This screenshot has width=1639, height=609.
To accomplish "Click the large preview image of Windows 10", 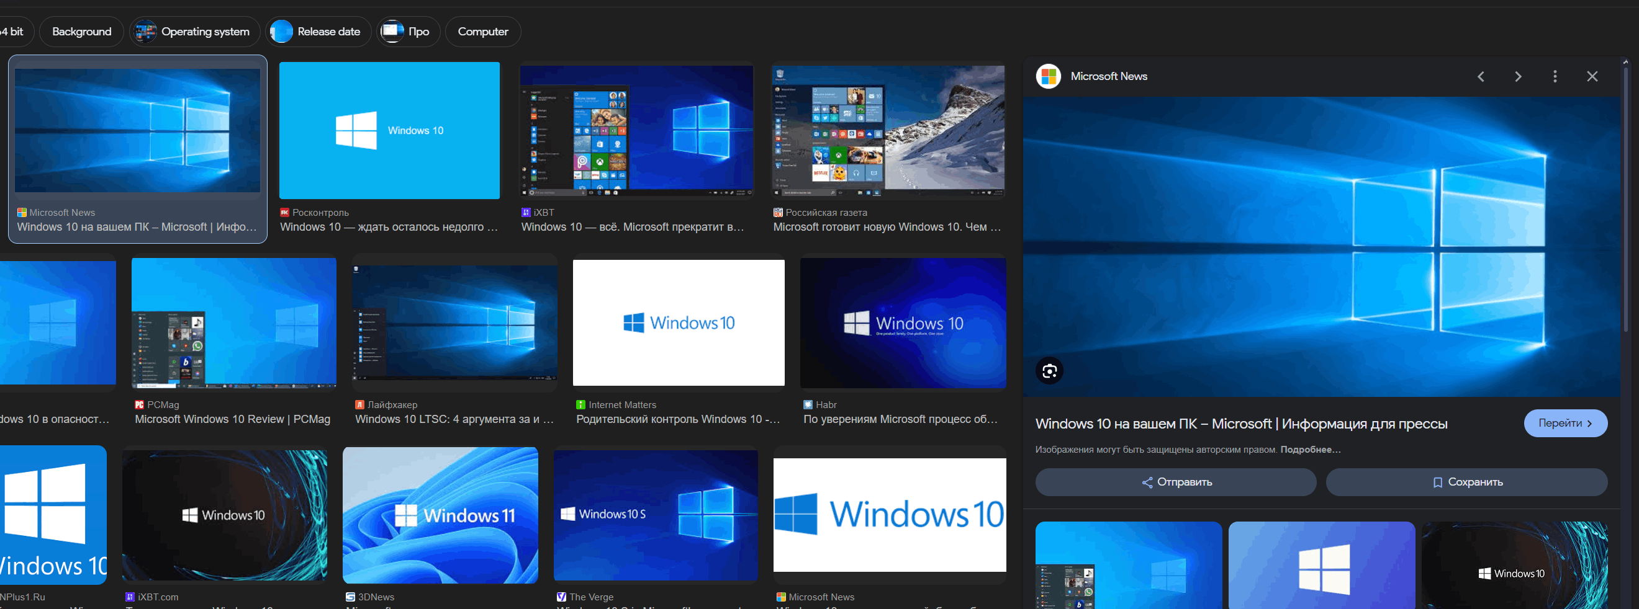I will point(1322,247).
